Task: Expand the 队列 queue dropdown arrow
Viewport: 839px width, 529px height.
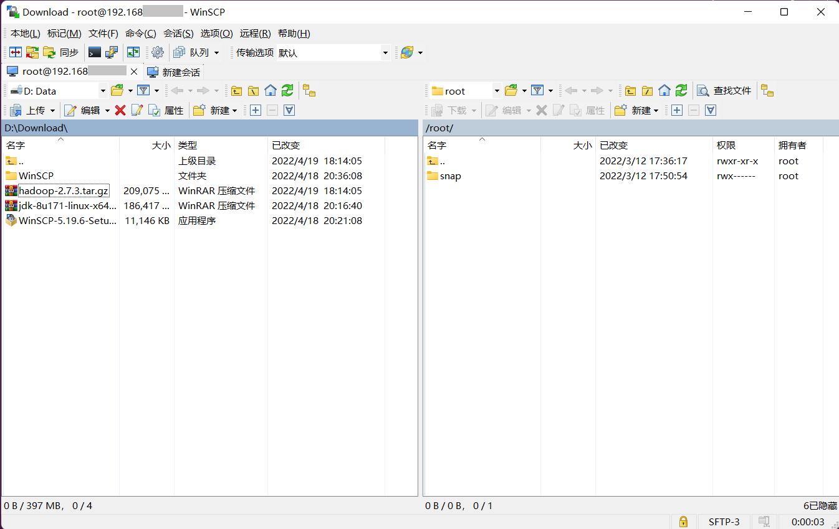Action: pos(216,53)
